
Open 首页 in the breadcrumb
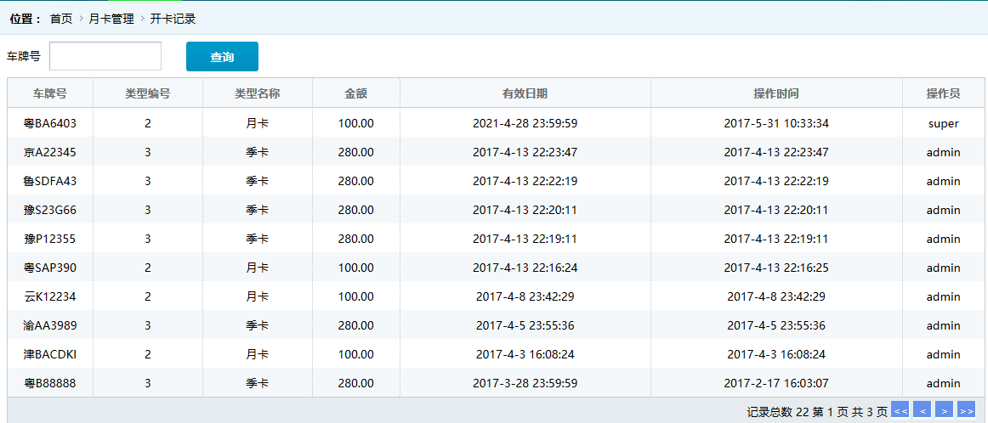point(61,19)
